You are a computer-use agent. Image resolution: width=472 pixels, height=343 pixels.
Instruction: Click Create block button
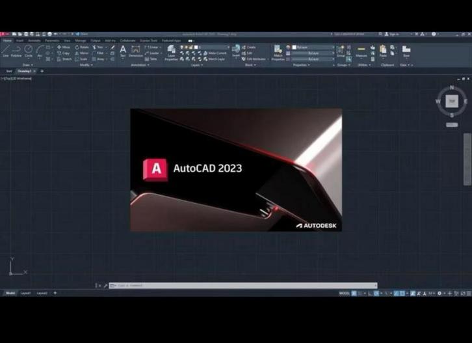[x=248, y=48]
